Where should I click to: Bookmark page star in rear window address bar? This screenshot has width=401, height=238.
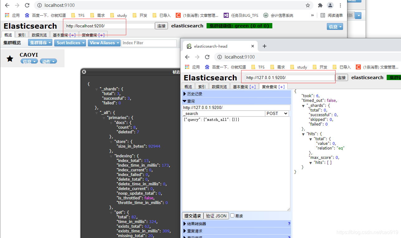point(308,5)
